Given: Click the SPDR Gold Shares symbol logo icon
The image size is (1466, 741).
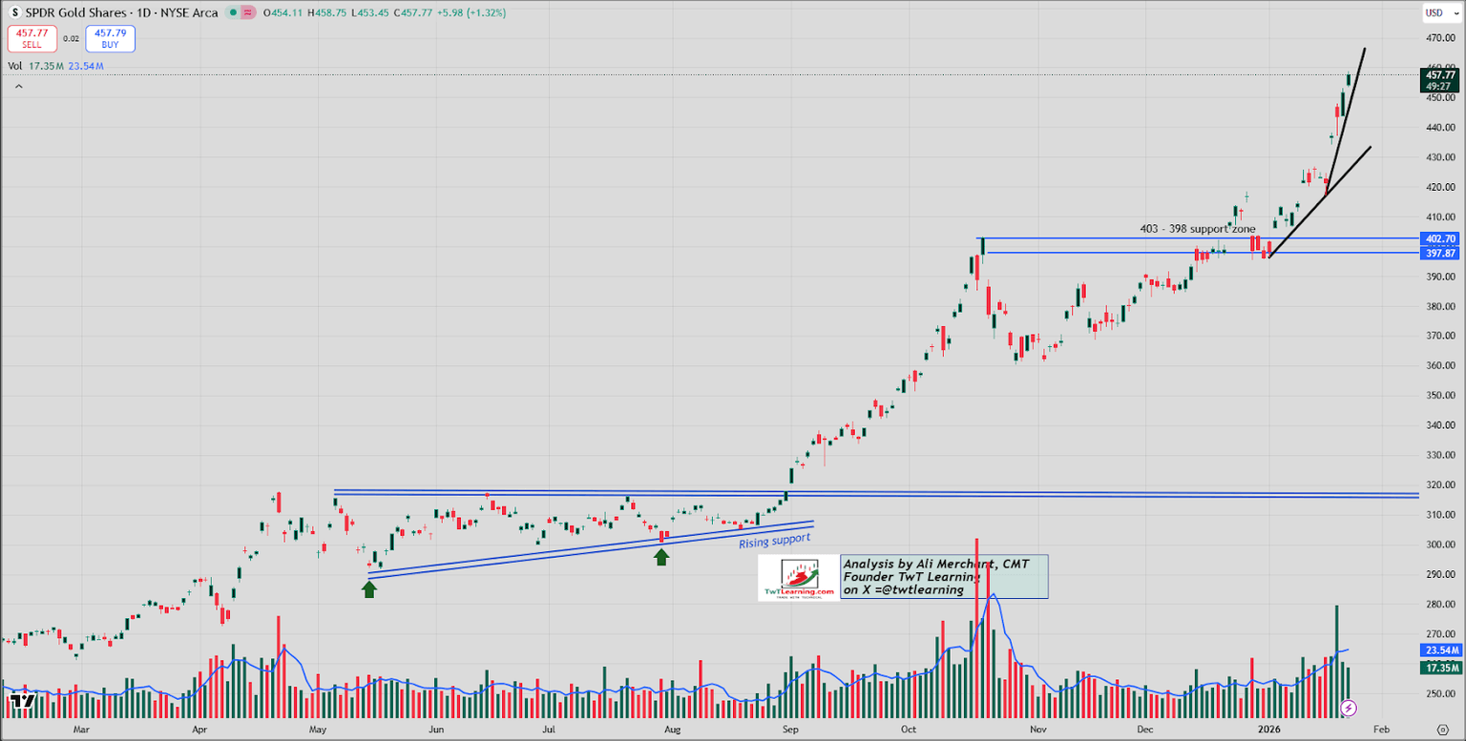Looking at the screenshot, I should tap(14, 13).
